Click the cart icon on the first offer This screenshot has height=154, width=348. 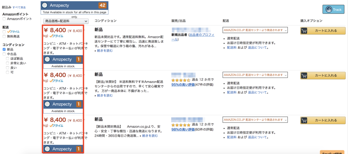[304, 31]
